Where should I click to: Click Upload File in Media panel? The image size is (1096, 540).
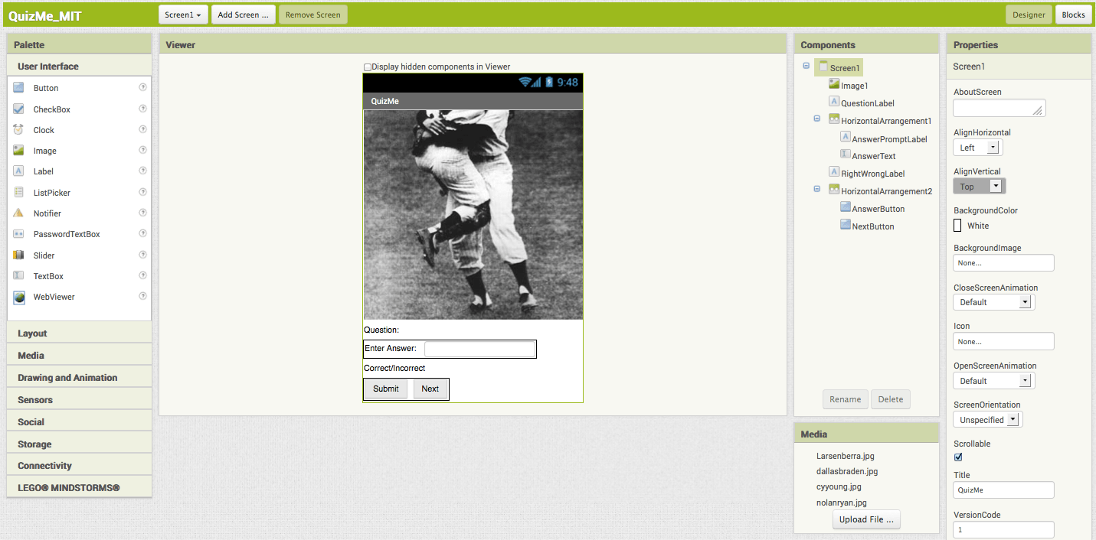click(866, 520)
